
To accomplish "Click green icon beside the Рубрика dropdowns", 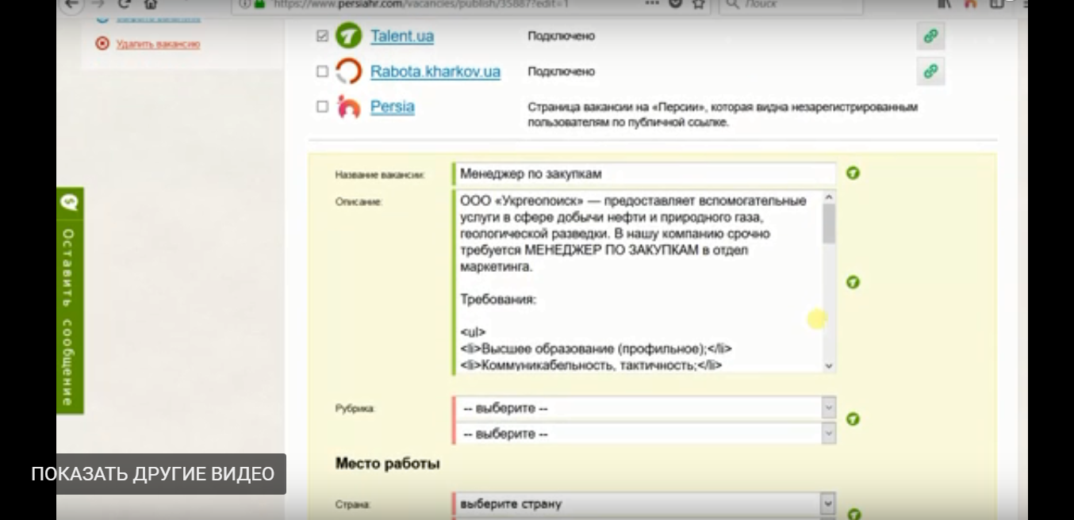I will coord(853,419).
